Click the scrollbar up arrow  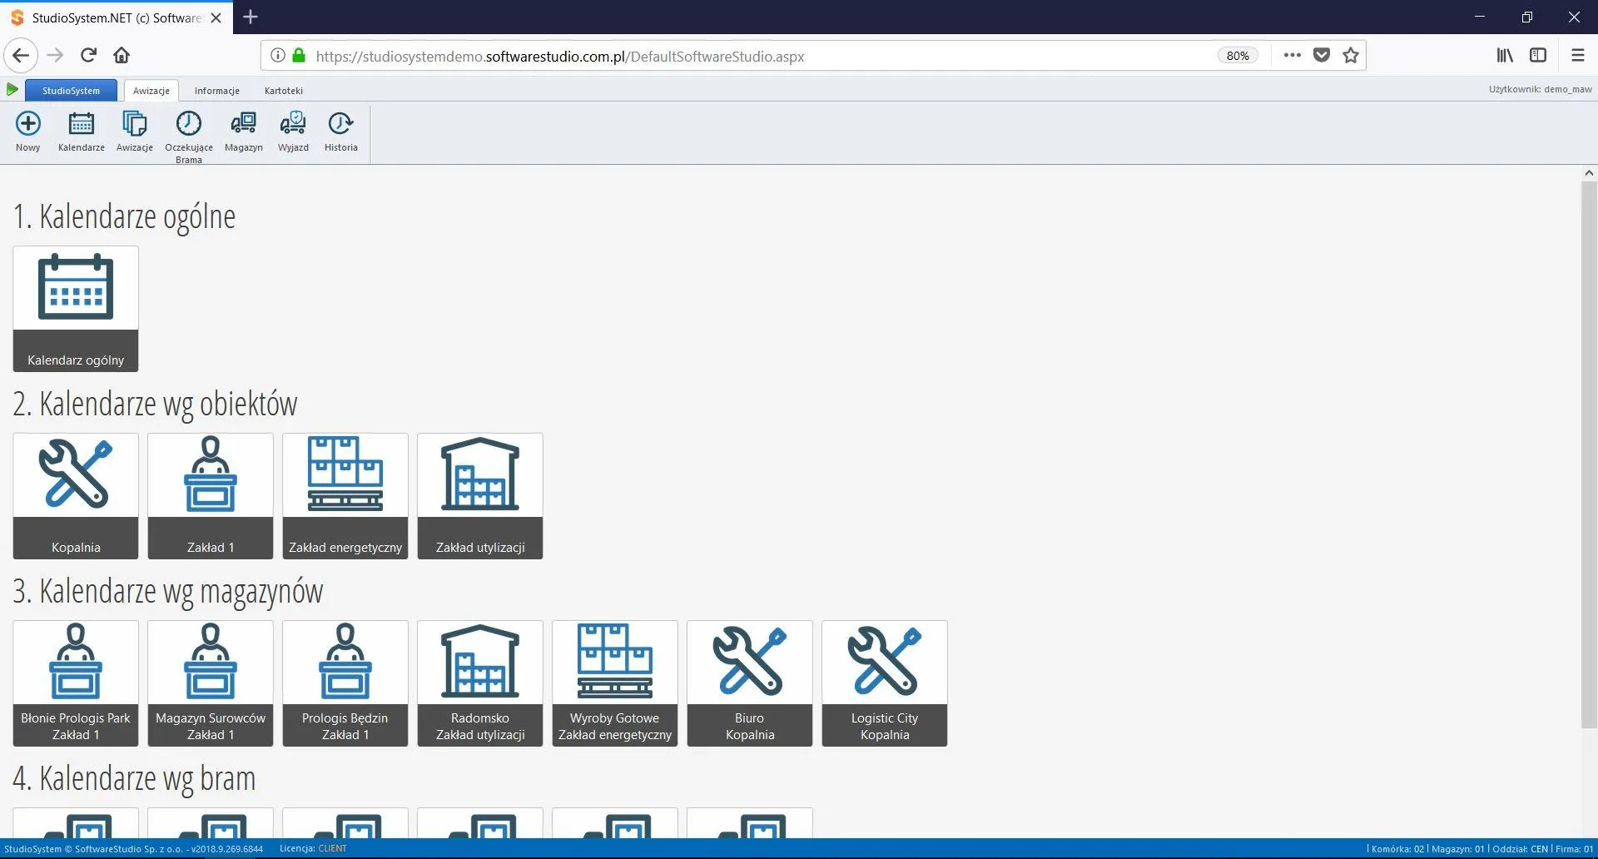pyautogui.click(x=1589, y=173)
